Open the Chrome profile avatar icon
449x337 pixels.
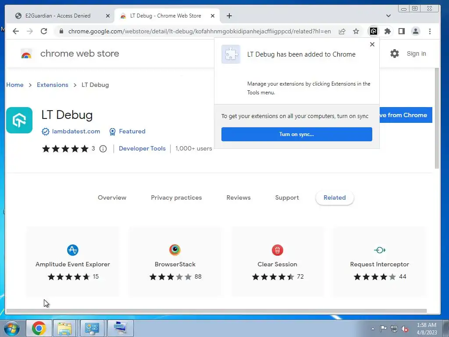416,31
